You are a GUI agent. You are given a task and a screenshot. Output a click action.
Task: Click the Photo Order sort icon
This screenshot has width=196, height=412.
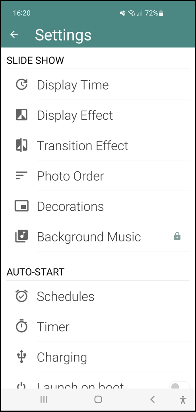[21, 175]
